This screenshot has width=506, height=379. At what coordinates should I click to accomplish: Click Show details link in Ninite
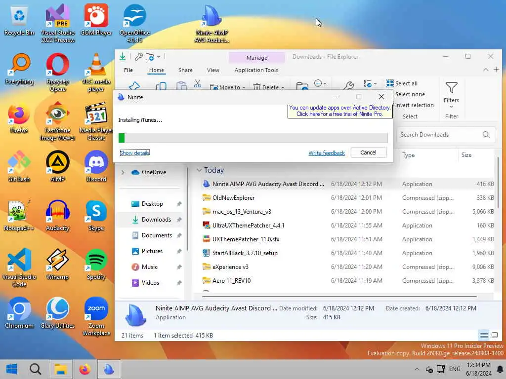point(134,153)
